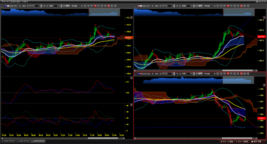Click the red highlighted toolbar icon in EUR/JPY chart

click(95, 6)
